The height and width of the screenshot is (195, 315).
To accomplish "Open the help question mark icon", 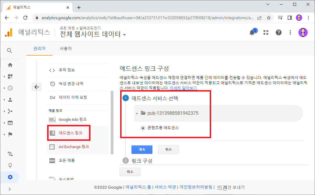I will click(278, 32).
